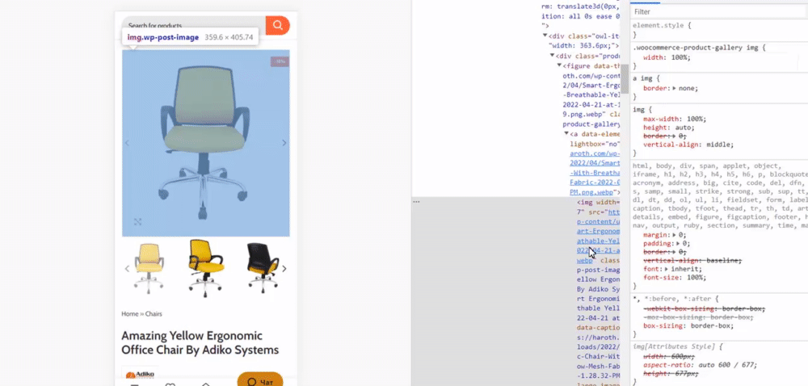
Task: Collapse the div class product node
Action: (553, 56)
